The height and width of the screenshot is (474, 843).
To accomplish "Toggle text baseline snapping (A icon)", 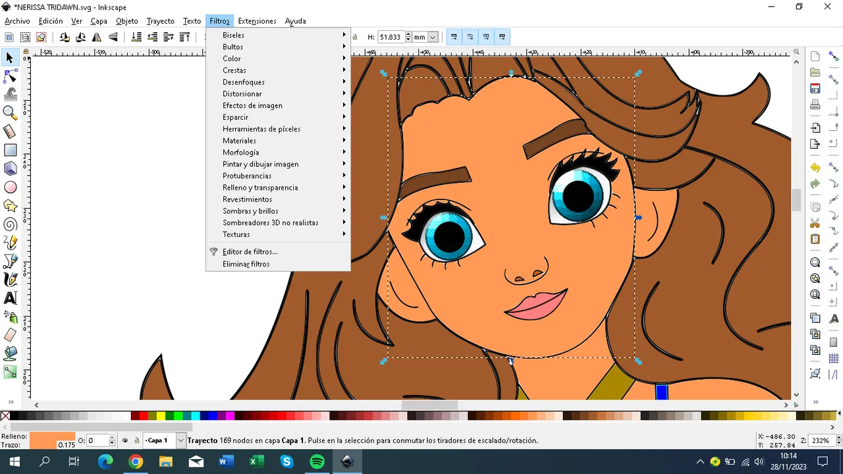I will (x=834, y=319).
